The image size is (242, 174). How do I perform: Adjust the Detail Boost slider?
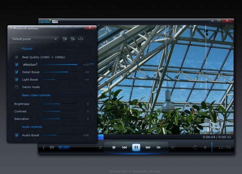click(60, 72)
